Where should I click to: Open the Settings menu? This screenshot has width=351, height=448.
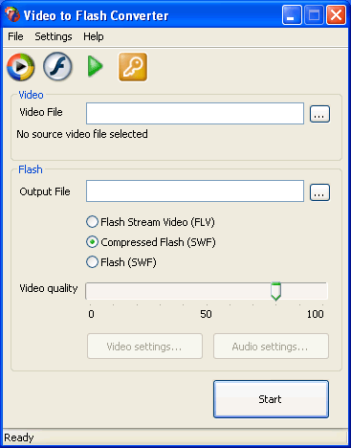tap(54, 36)
